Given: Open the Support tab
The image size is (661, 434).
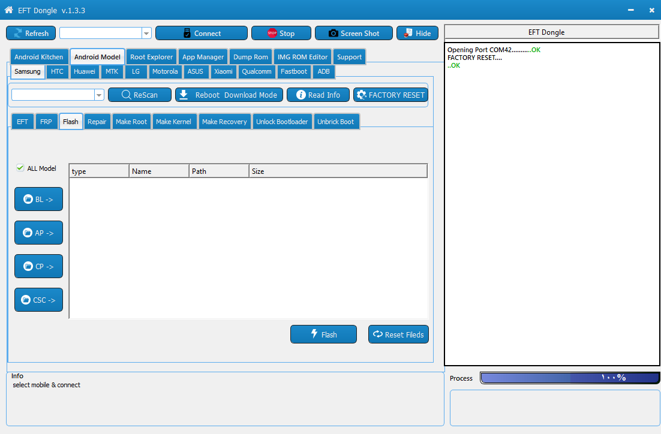Looking at the screenshot, I should (350, 57).
